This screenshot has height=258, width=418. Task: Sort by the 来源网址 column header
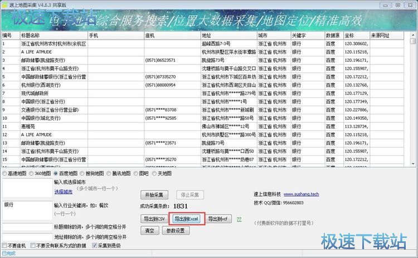[387, 36]
